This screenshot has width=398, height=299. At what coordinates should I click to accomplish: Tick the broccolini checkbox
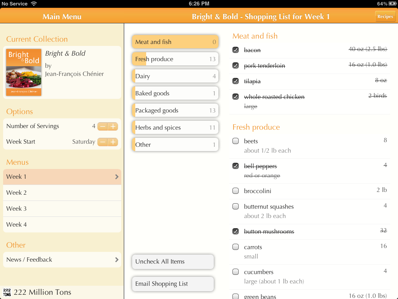pyautogui.click(x=236, y=191)
